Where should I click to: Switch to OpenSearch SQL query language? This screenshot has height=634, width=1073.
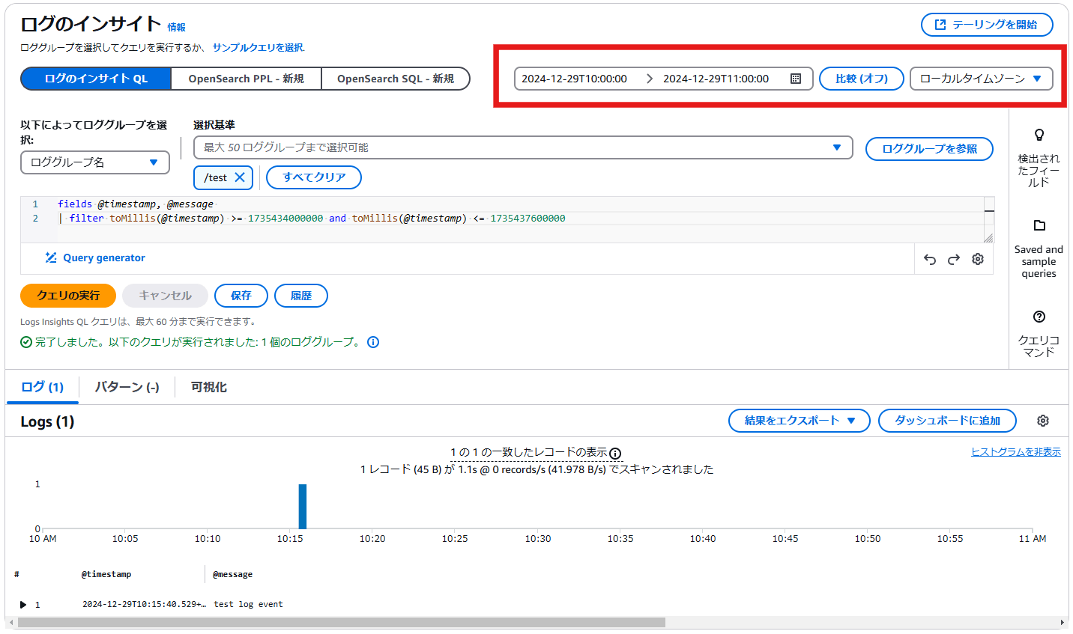[x=396, y=79]
